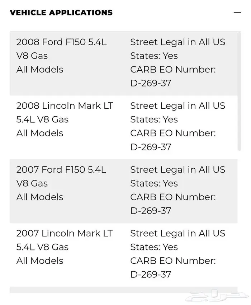Viewport: 251px width, 305px height.
Task: Click D-269-37 under 2007 Lincoln entry
Action: click(x=151, y=274)
